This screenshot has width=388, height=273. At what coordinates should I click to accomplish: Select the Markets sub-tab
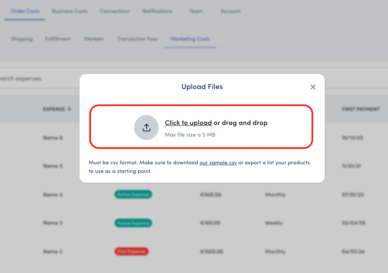94,39
